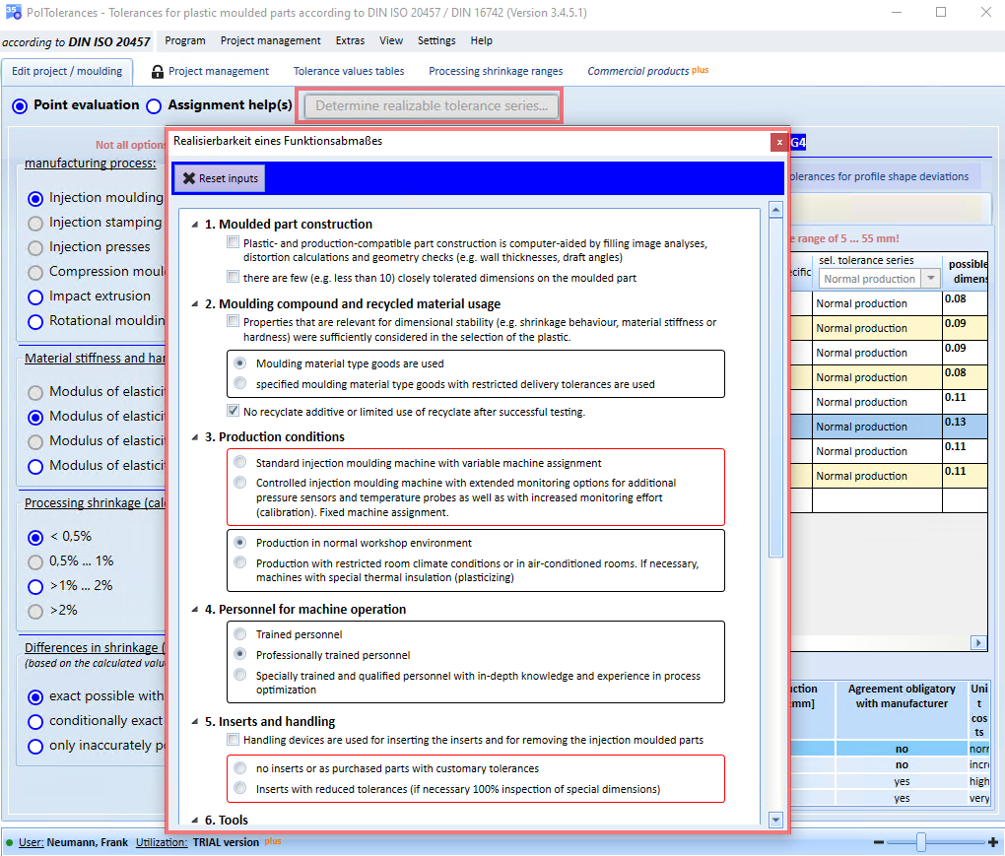Select Standard injection moulding machine radio option
This screenshot has height=856, width=1005.
click(239, 462)
